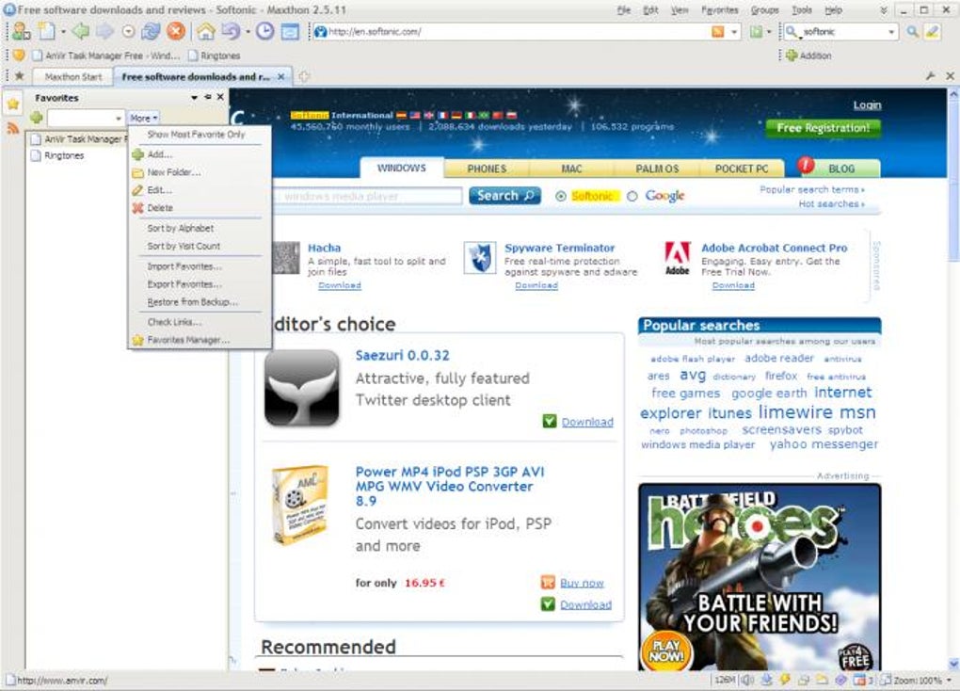Switch to the Maxthon Start tab
Screen dimensions: 960x691
tap(73, 76)
